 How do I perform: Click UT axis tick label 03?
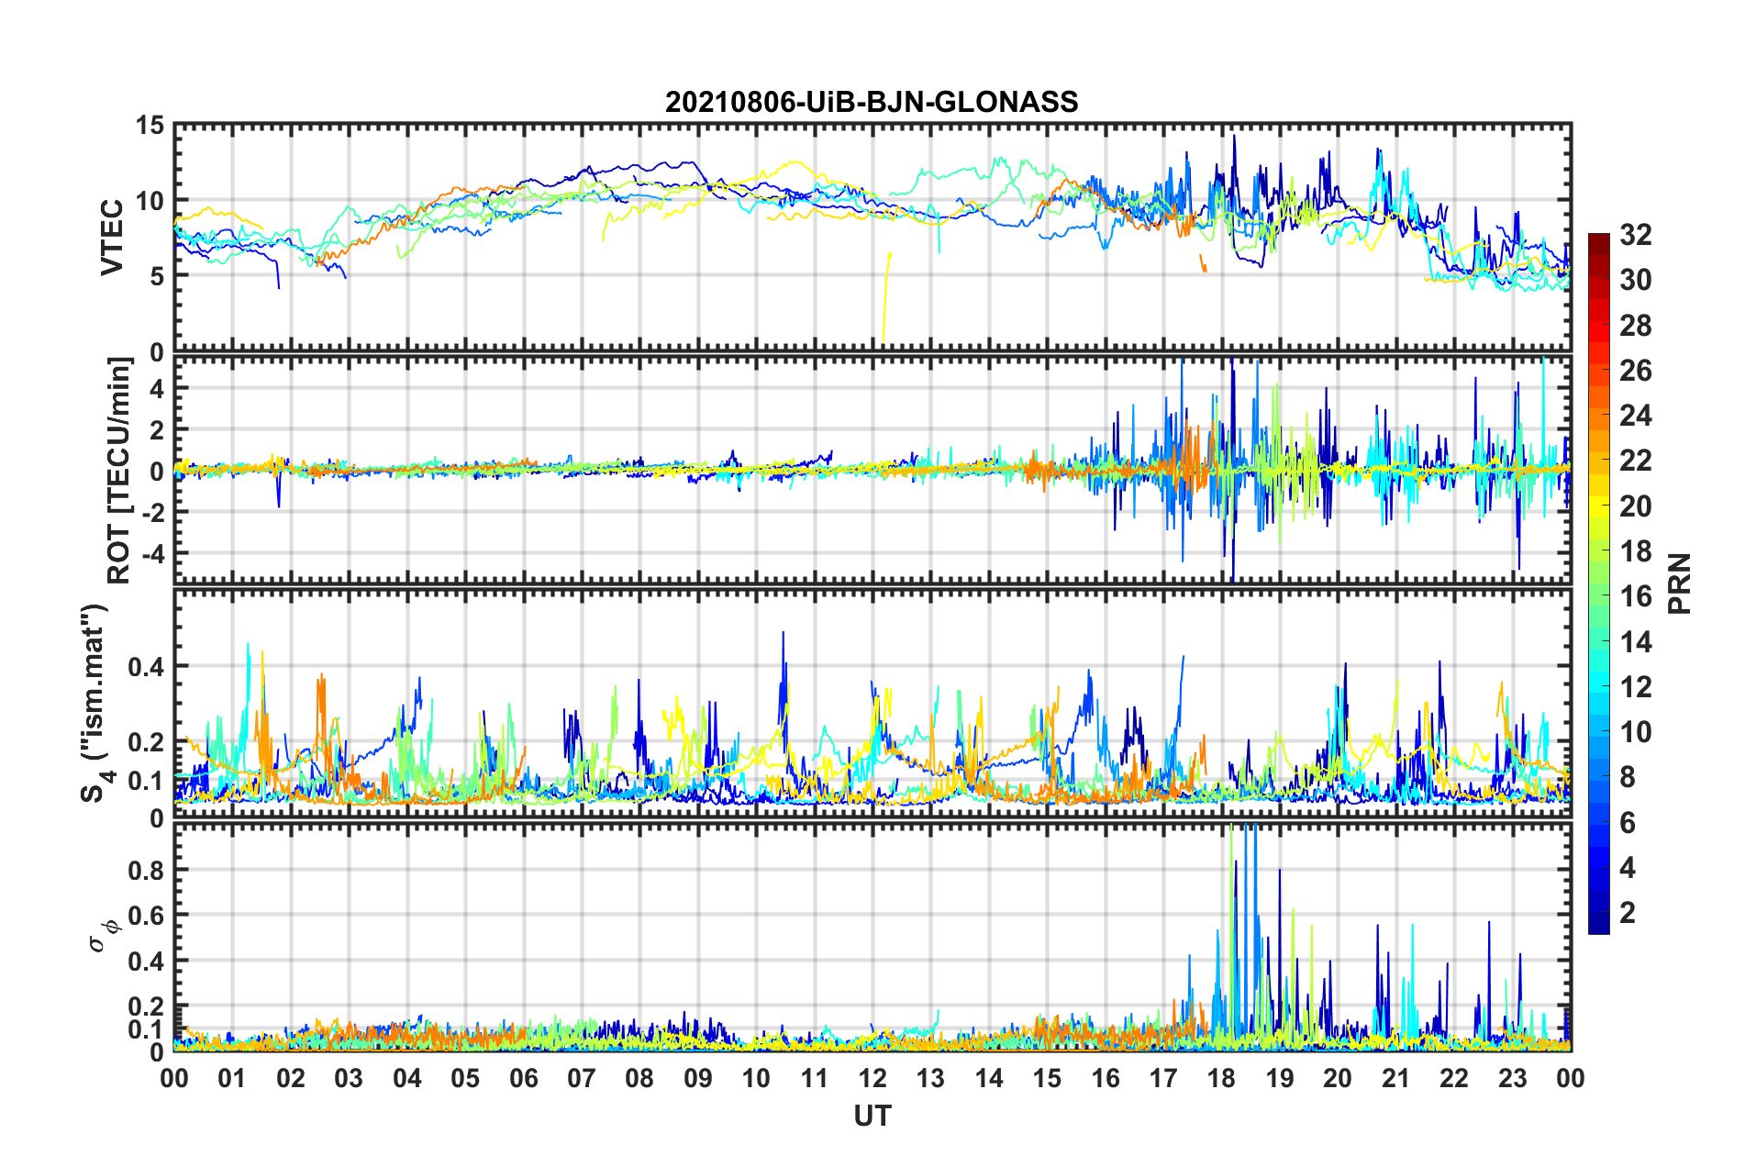pos(349,1078)
